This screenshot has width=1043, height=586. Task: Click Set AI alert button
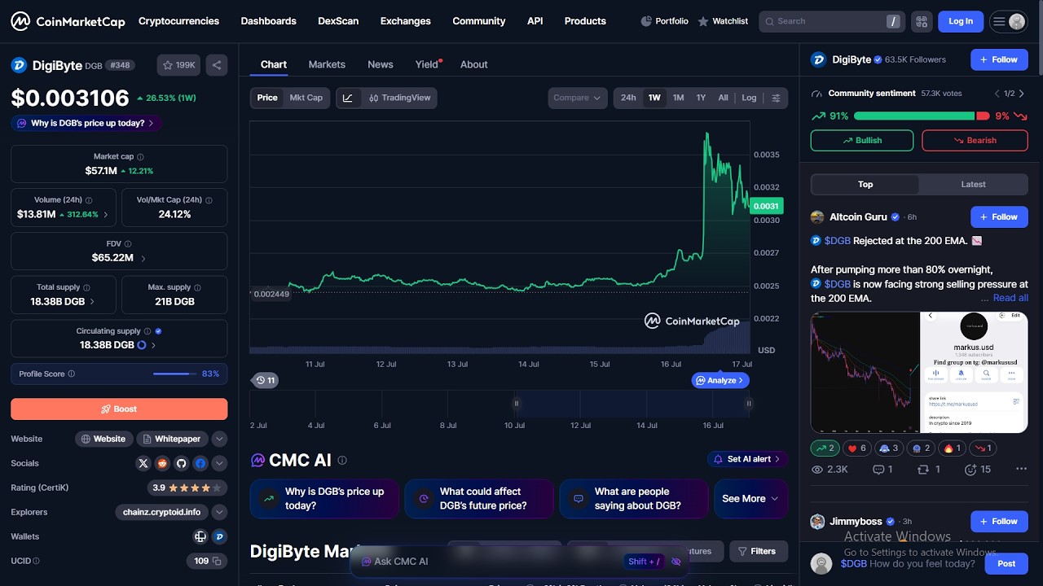tap(747, 459)
